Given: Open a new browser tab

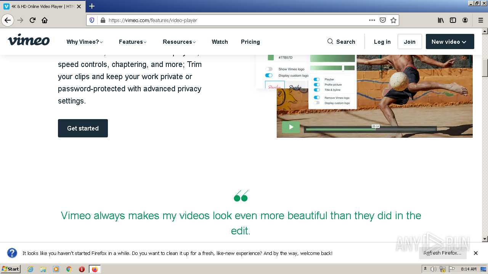Looking at the screenshot, I should point(92,6).
